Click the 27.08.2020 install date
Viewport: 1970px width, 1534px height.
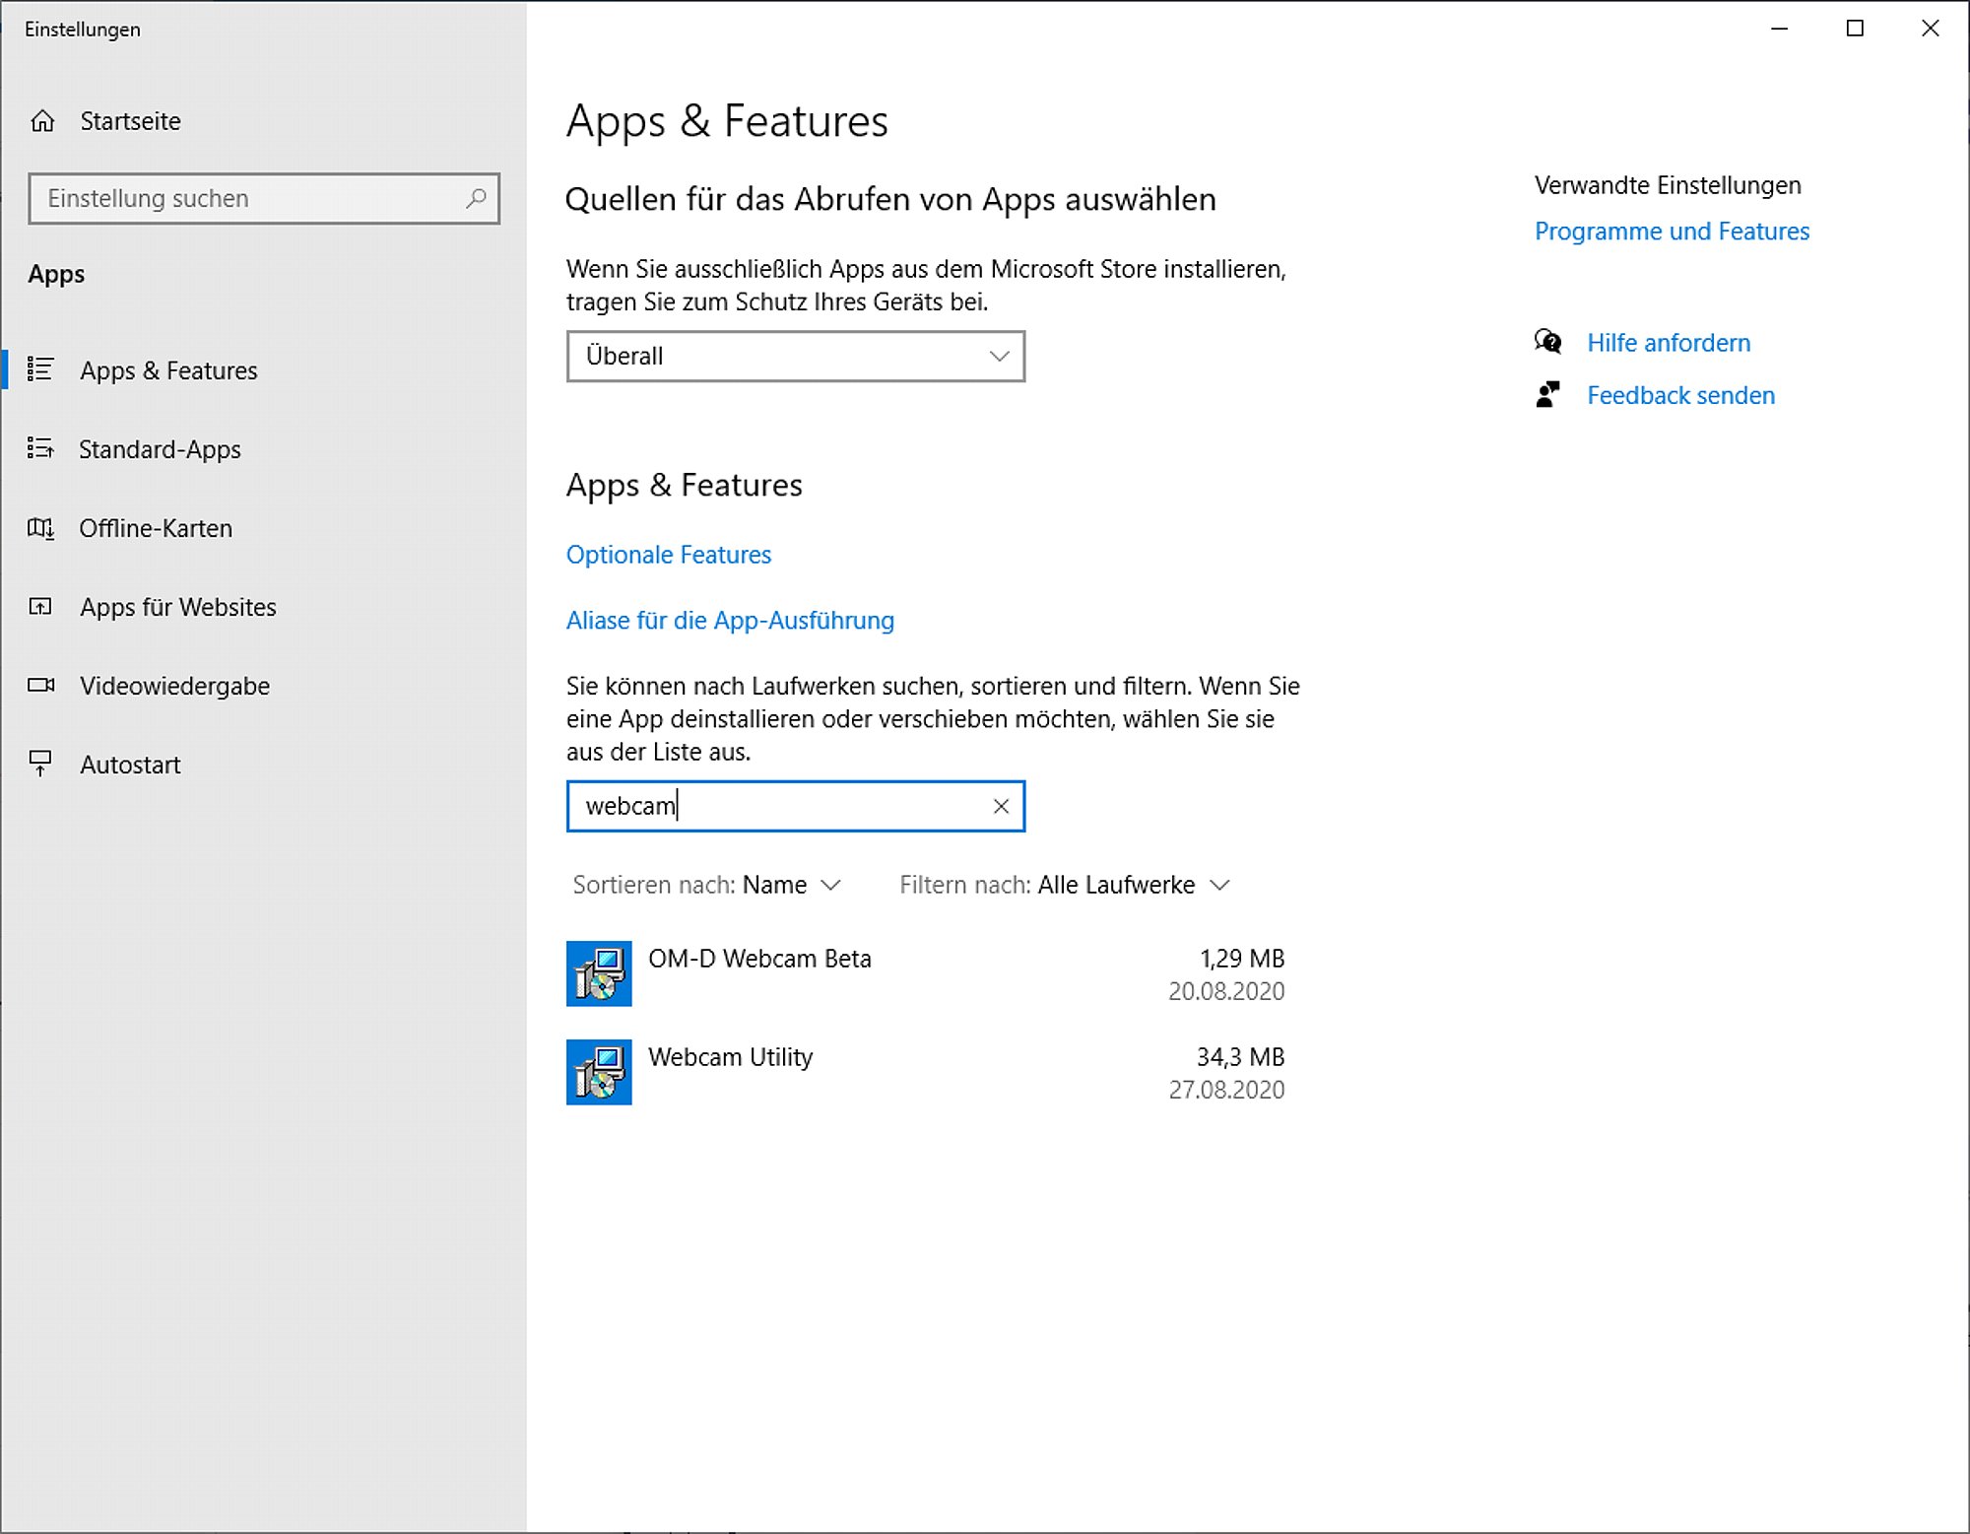[1226, 1089]
